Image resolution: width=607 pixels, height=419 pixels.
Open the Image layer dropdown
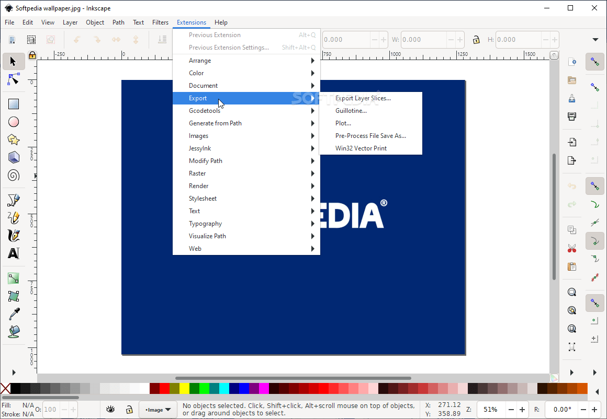pos(158,410)
